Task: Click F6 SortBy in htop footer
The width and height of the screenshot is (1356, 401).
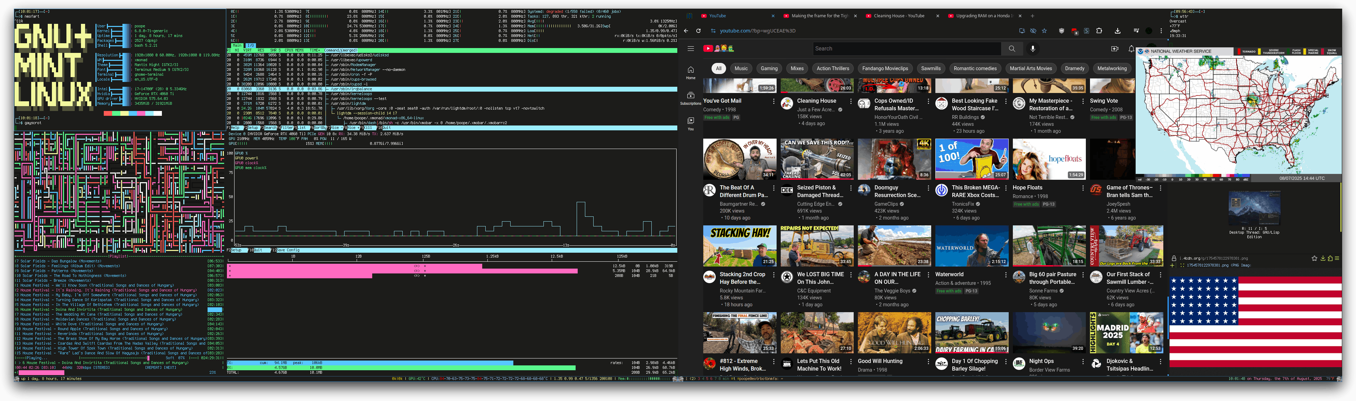Action: tap(318, 128)
